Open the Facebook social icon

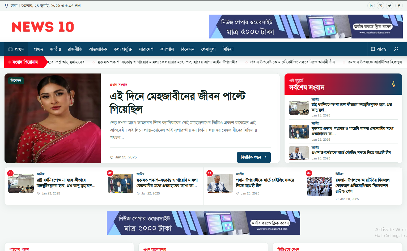pos(399,6)
